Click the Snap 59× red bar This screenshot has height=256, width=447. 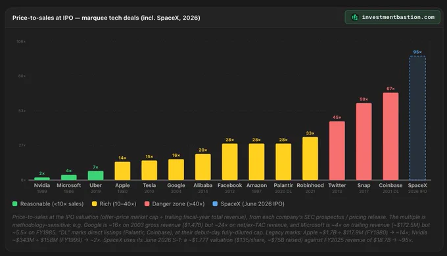coord(364,142)
